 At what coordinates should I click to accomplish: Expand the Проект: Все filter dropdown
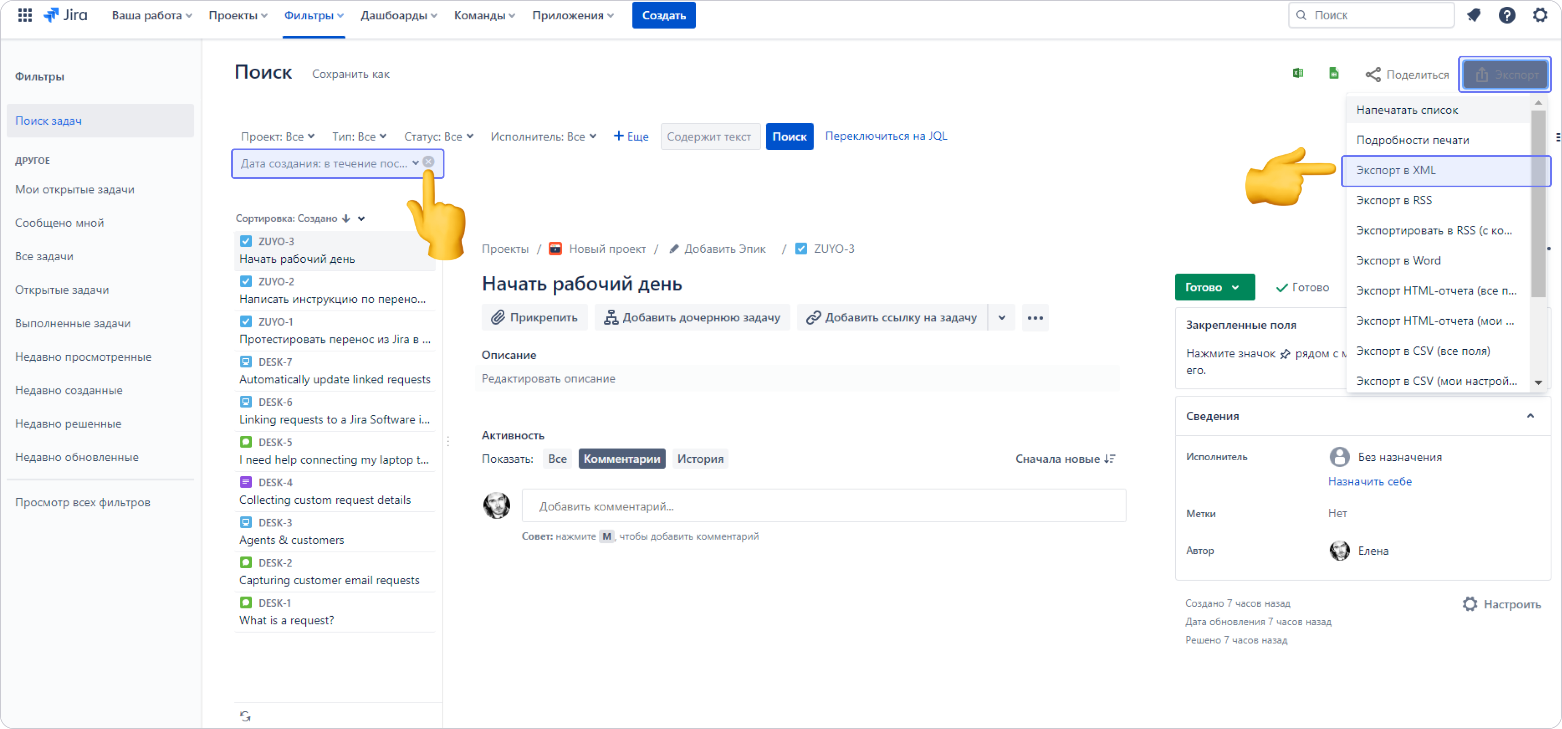coord(277,136)
